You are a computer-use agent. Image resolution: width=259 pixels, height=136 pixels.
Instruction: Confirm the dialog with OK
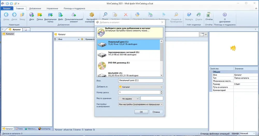point(141,112)
